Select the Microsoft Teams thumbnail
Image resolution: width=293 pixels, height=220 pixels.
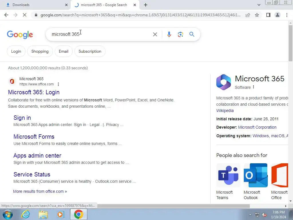coord(228,175)
